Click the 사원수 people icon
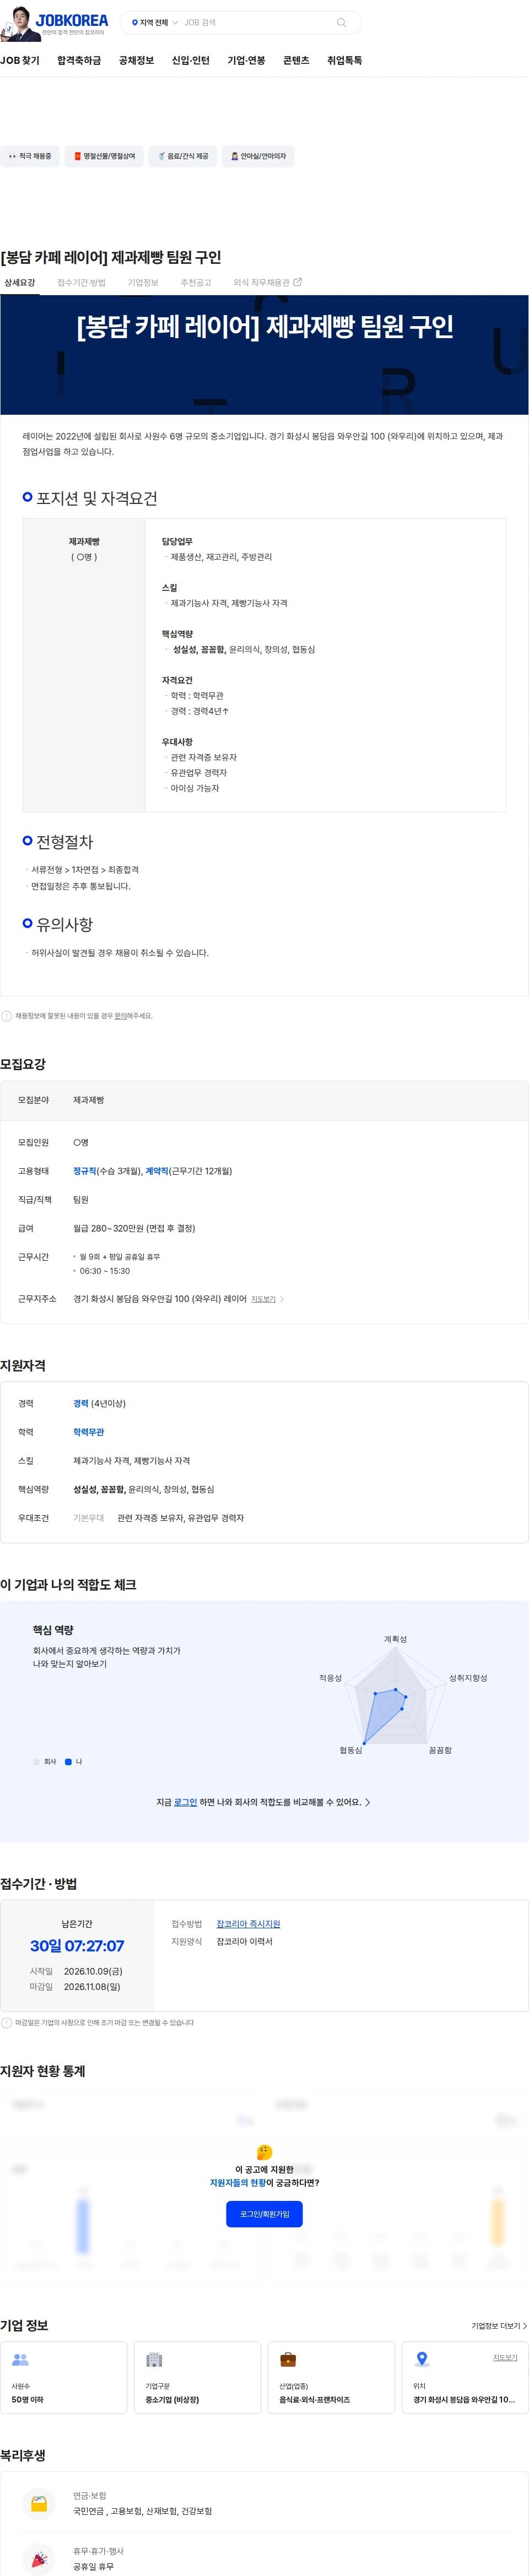Viewport: 529px width, 2576px height. click(x=20, y=2360)
